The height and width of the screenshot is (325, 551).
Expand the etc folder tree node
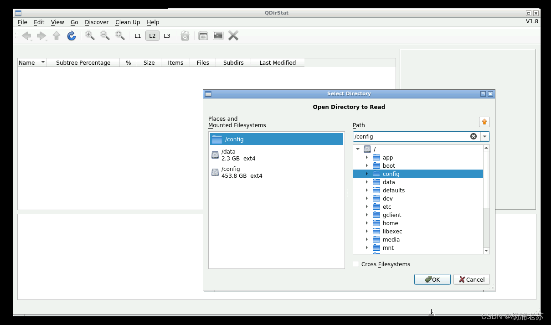(367, 206)
